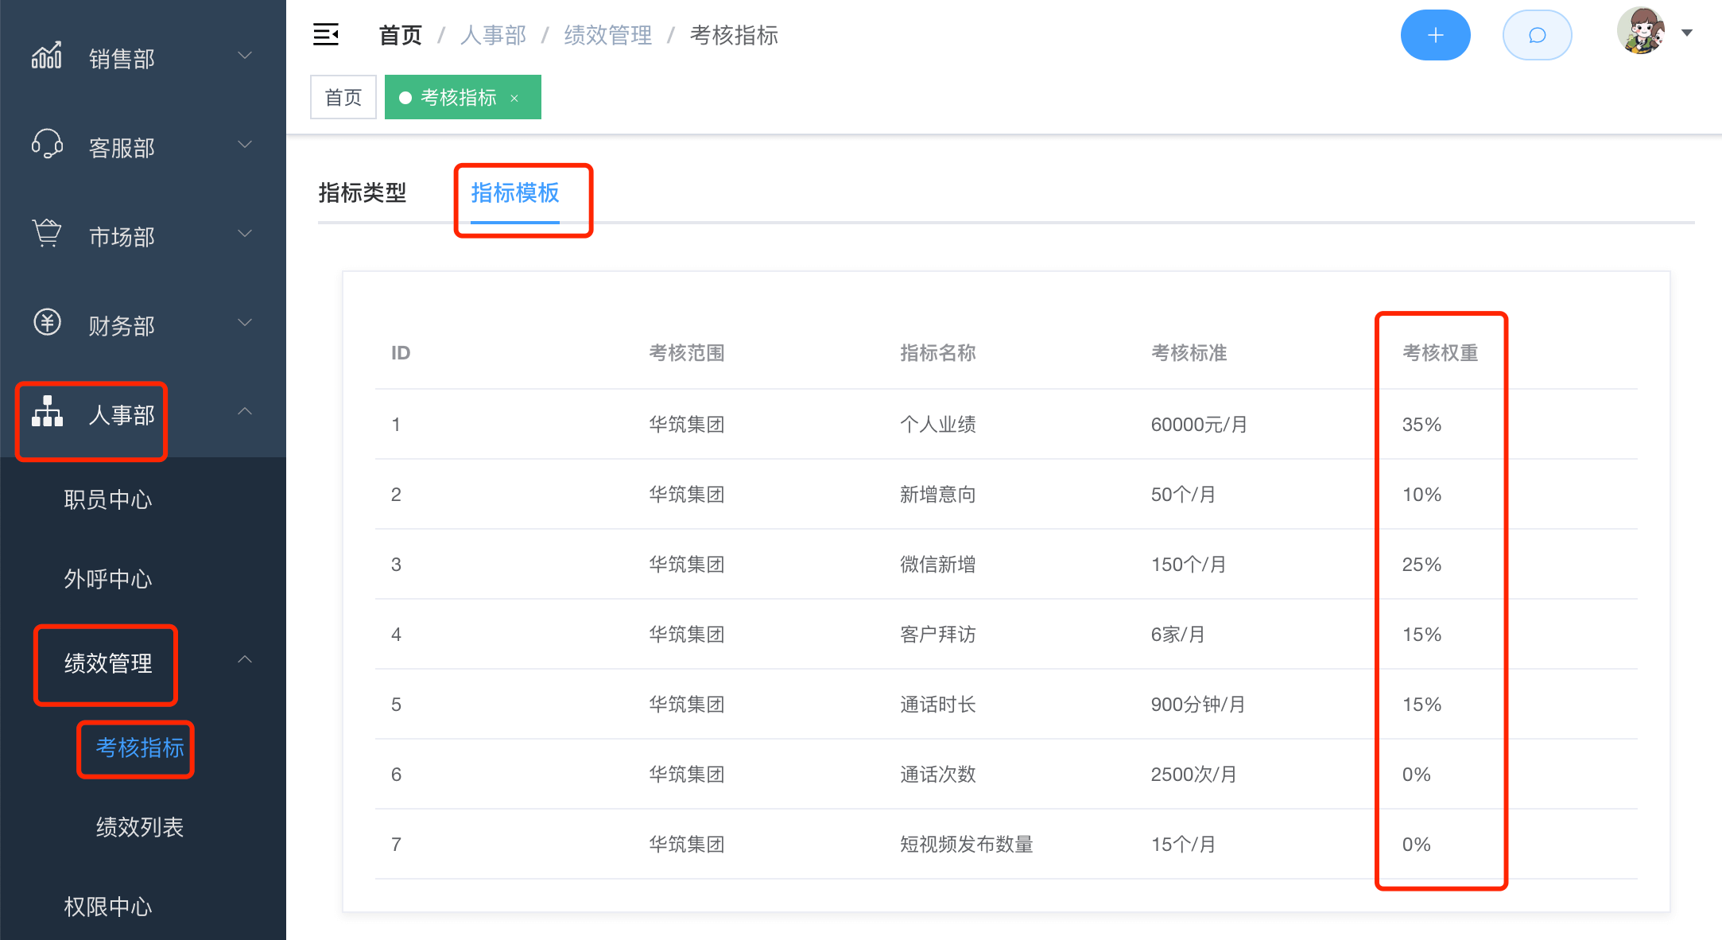Click the Marketing shopping cart icon

coord(47,234)
